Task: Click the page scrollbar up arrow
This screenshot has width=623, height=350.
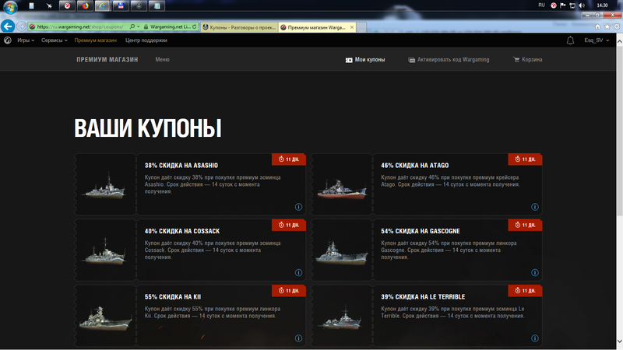Action: pyautogui.click(x=619, y=41)
